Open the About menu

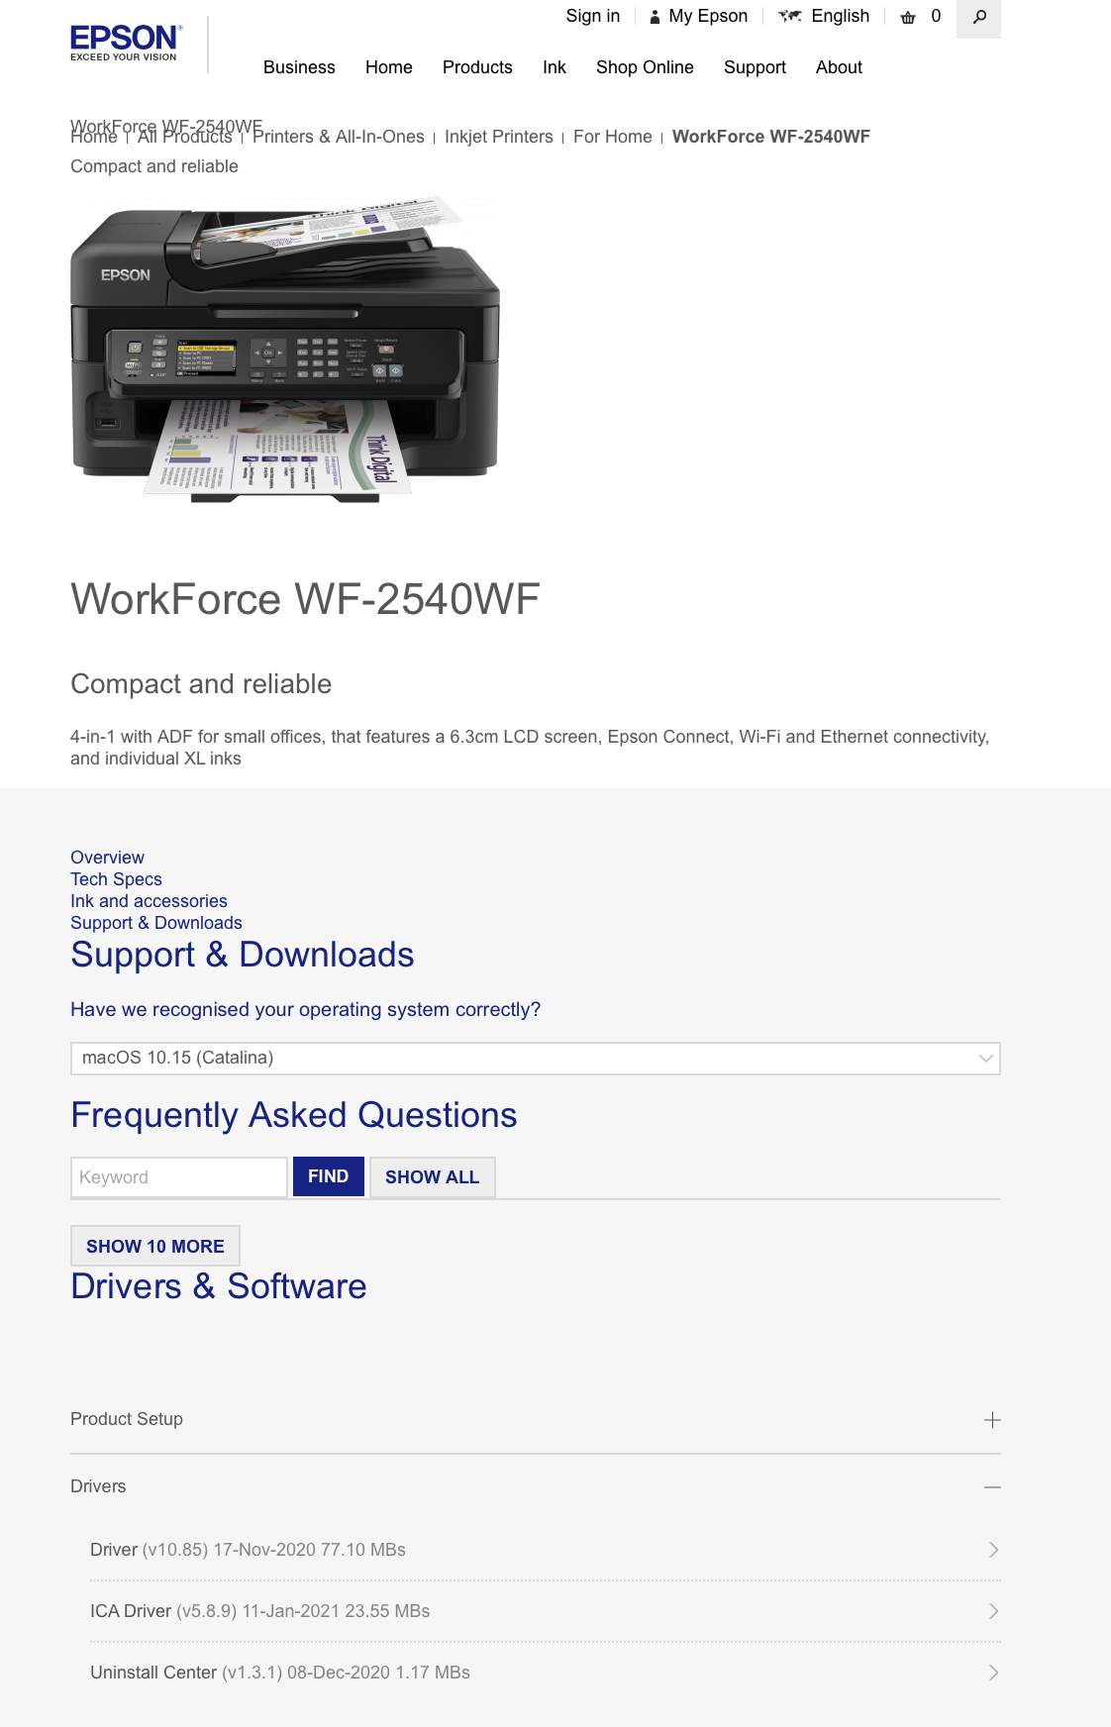pos(839,67)
